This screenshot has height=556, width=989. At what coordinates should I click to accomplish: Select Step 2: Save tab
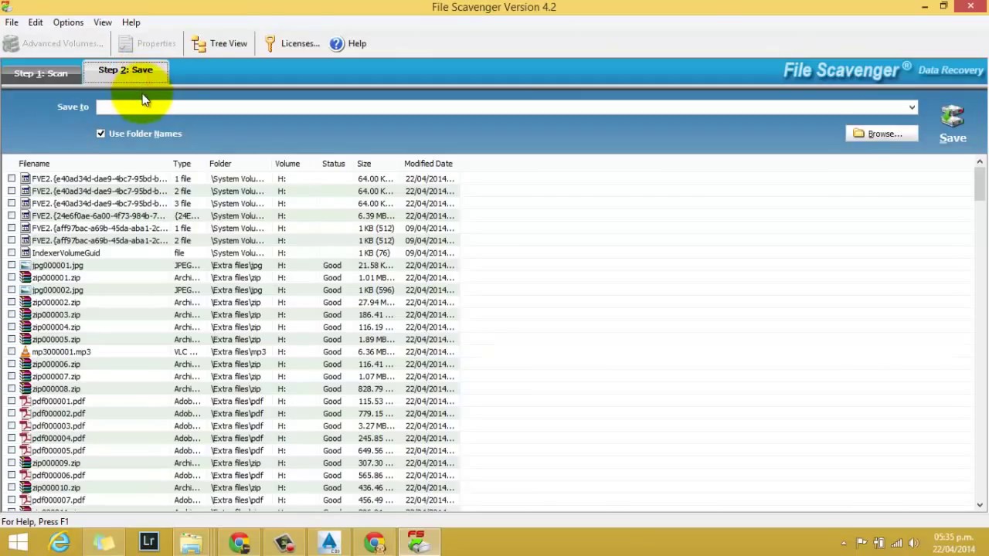point(125,70)
